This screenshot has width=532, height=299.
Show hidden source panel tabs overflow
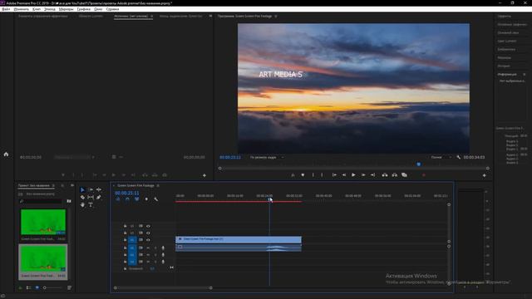[210, 16]
